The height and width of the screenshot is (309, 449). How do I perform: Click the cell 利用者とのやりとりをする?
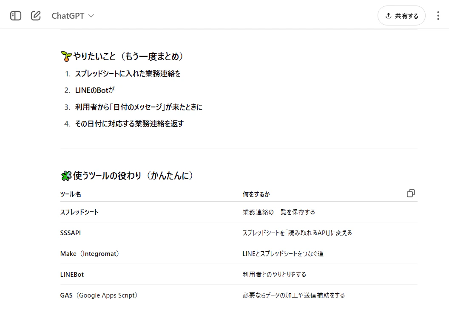[x=274, y=275]
